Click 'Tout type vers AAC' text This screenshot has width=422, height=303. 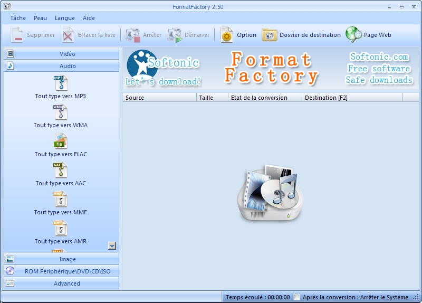pos(61,183)
